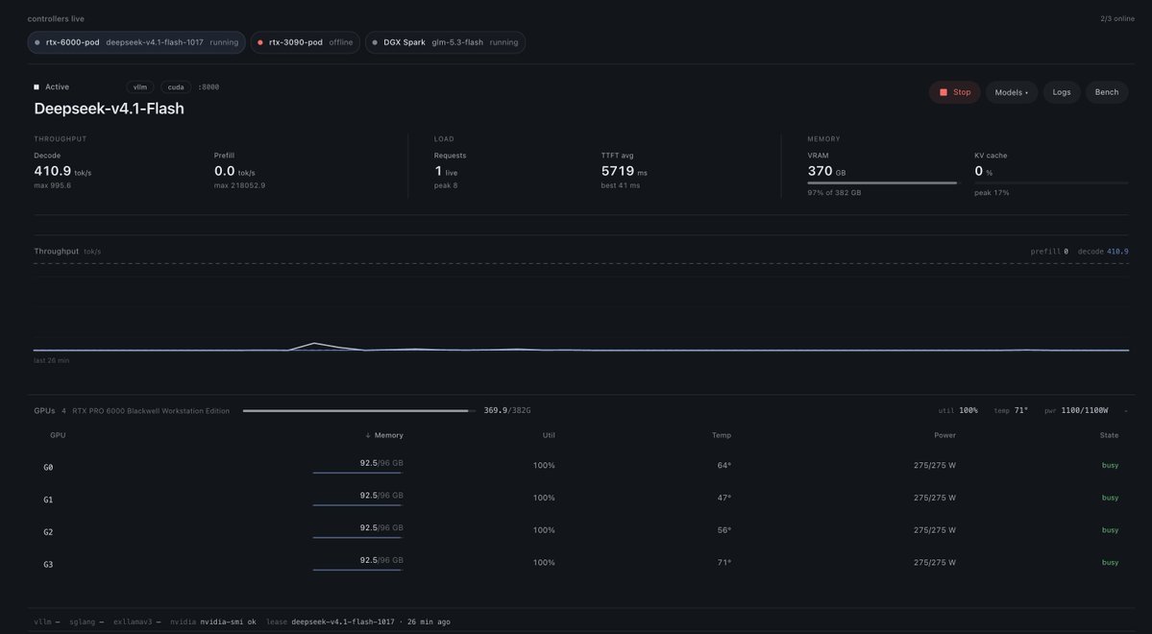
Task: Select the rtx-6000-pod controller chip
Action: [x=136, y=42]
